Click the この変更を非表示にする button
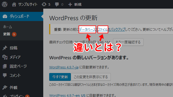This screenshot has height=97, width=173. coord(91,77)
